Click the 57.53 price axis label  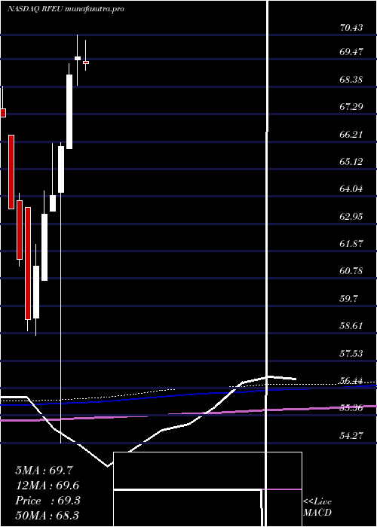tap(351, 353)
